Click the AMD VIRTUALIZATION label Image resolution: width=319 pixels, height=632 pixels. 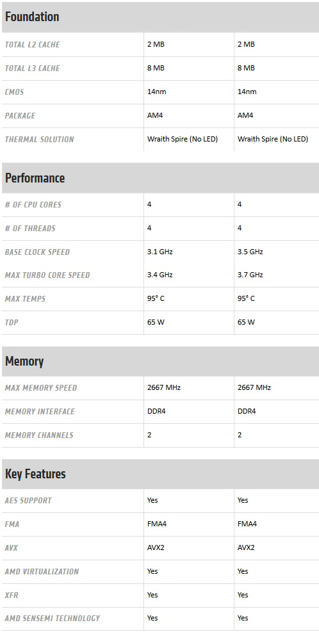coord(42,572)
